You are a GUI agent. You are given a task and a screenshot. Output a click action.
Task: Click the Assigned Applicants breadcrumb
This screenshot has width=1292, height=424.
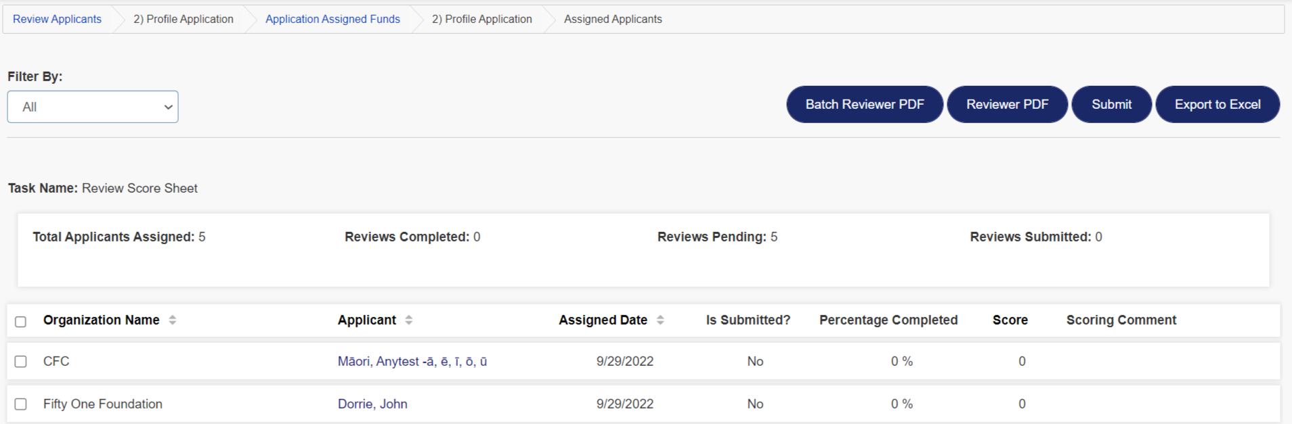coord(613,19)
